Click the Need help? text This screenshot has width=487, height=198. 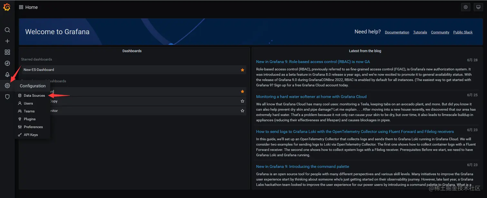point(368,32)
